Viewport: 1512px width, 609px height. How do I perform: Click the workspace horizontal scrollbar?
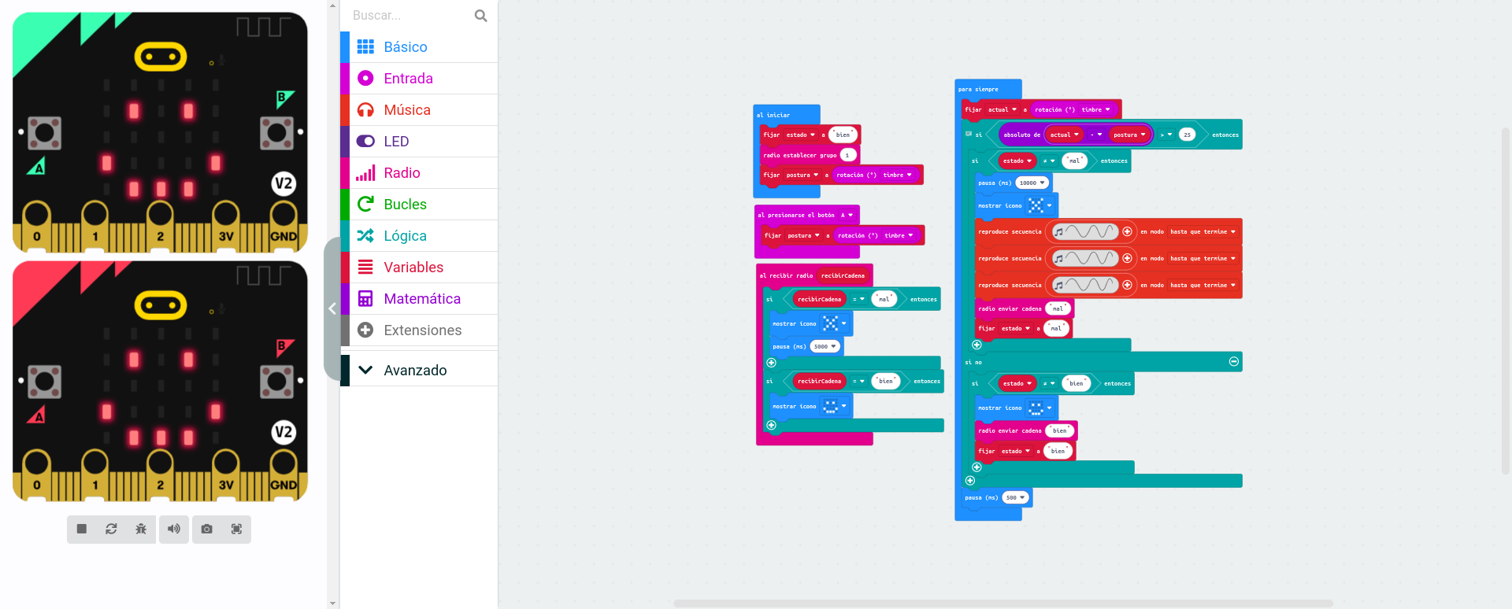click(1002, 603)
